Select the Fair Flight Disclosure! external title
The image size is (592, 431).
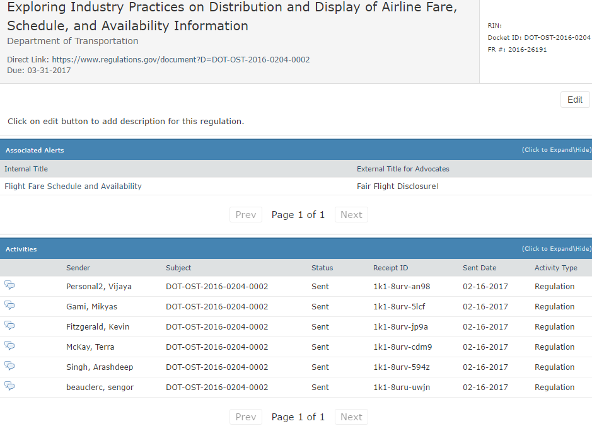[398, 186]
